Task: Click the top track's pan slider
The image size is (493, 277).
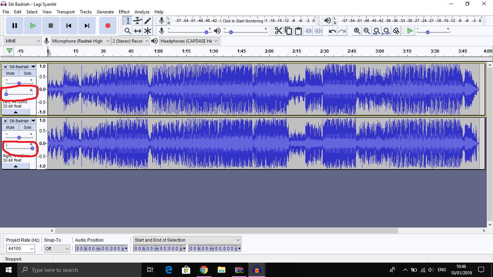Action: pos(19,94)
